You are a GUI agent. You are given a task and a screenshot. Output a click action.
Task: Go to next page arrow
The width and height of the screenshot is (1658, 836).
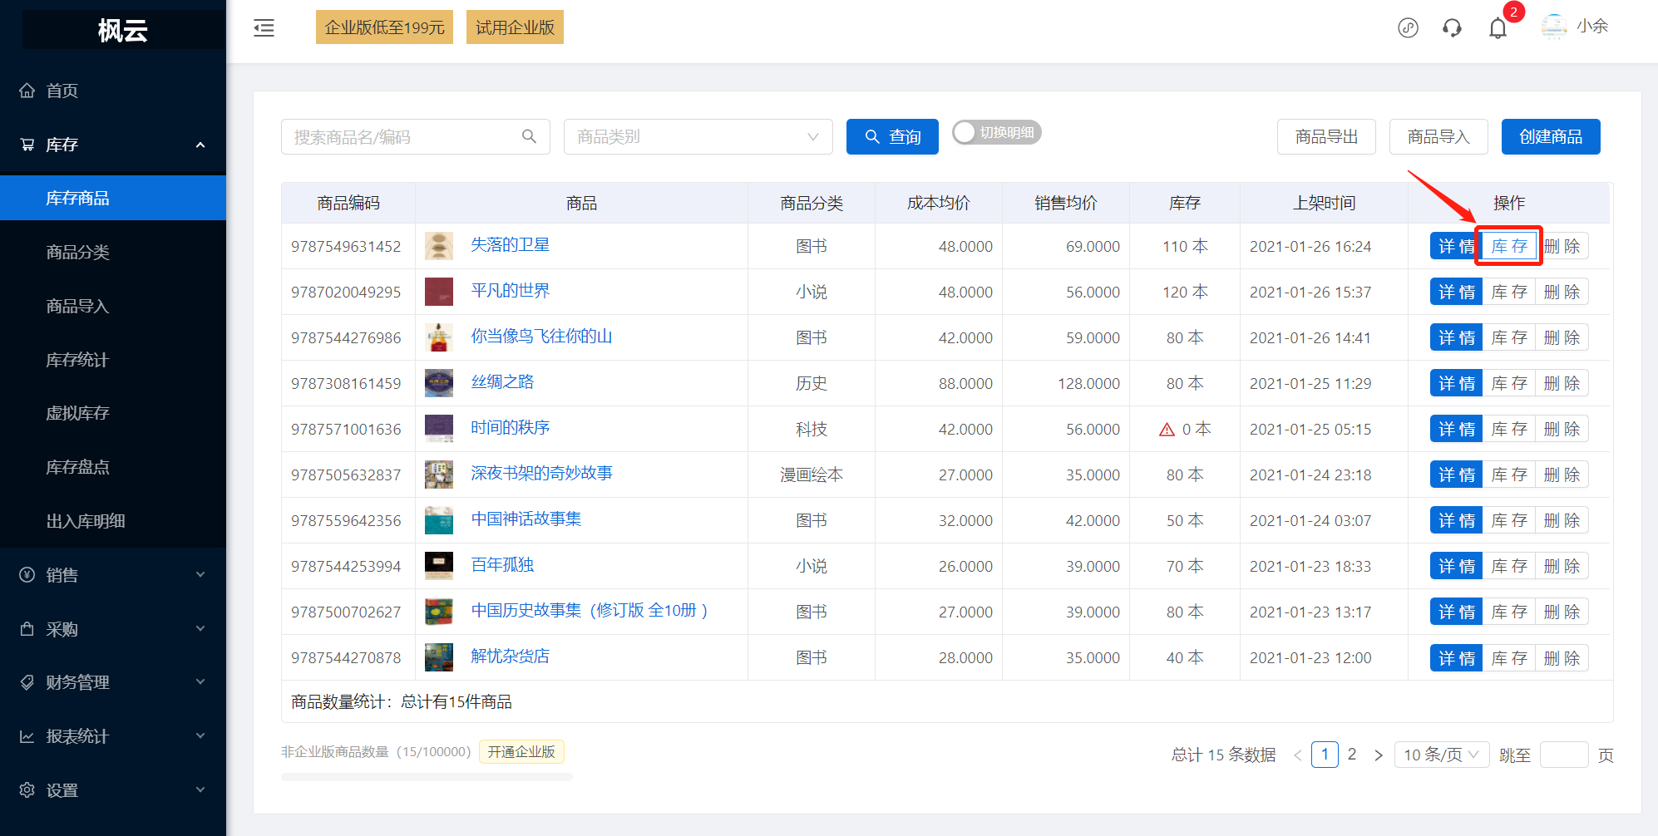tap(1378, 755)
